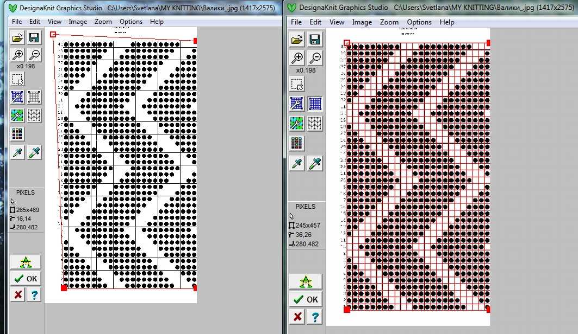Click x0.198 zoom value in left window
Image resolution: width=578 pixels, height=334 pixels.
coord(26,67)
